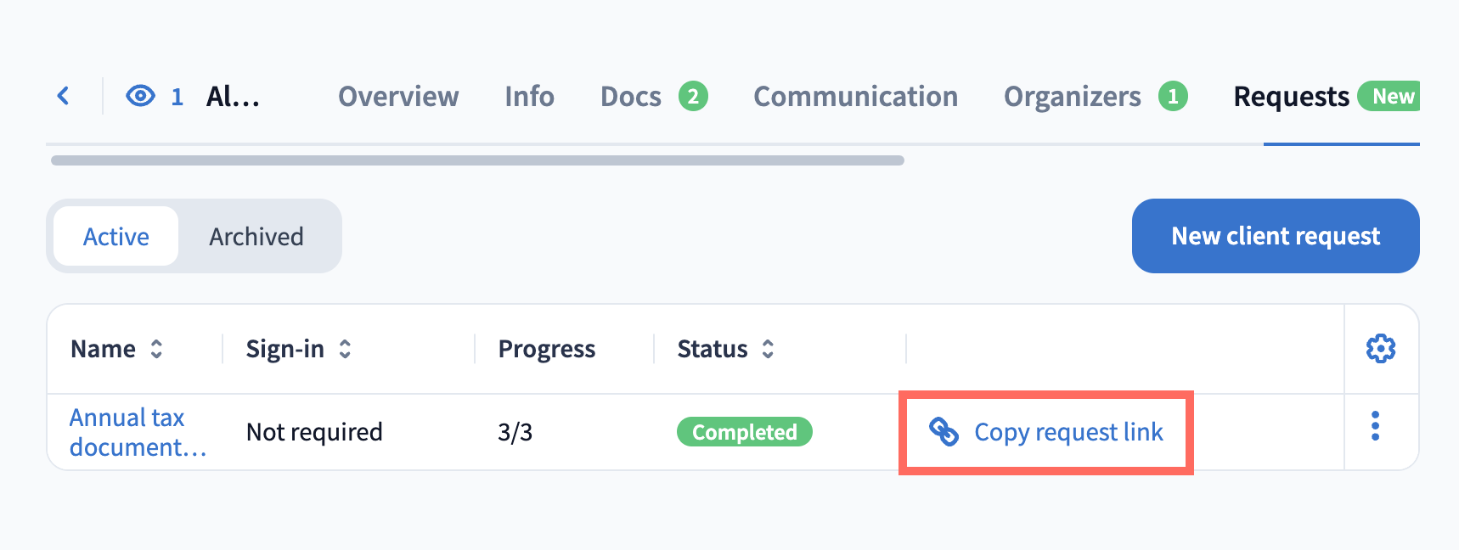The height and width of the screenshot is (550, 1459).
Task: Open the three-dot row actions menu
Action: tap(1375, 426)
